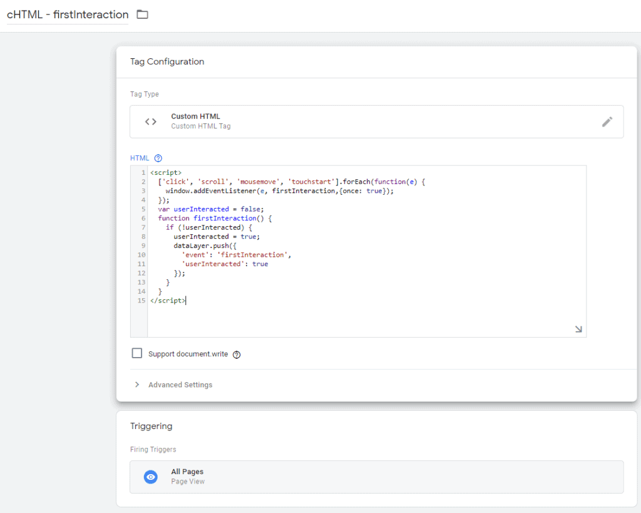Place cursor on the closing script tag line
The image size is (641, 513).
point(168,301)
